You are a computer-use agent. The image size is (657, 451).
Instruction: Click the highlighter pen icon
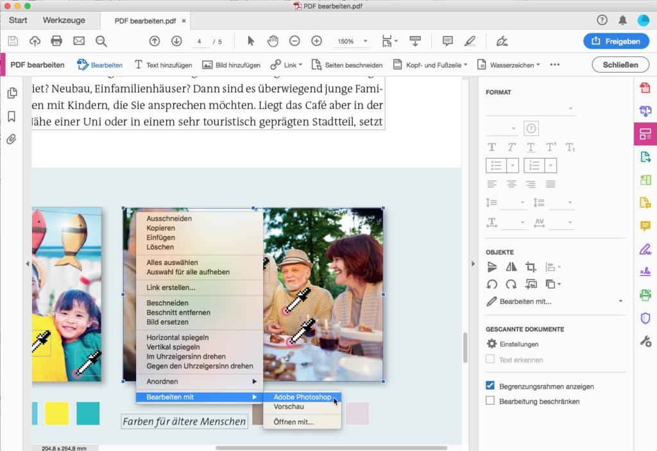pyautogui.click(x=470, y=41)
